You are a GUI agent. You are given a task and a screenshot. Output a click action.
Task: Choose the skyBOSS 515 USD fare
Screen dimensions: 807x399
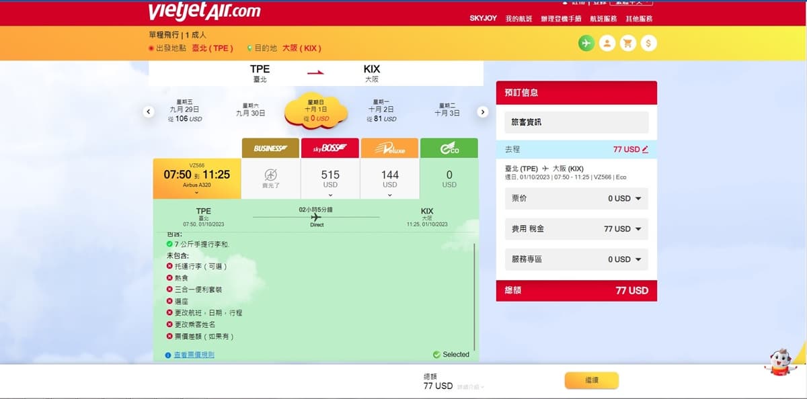tap(330, 179)
